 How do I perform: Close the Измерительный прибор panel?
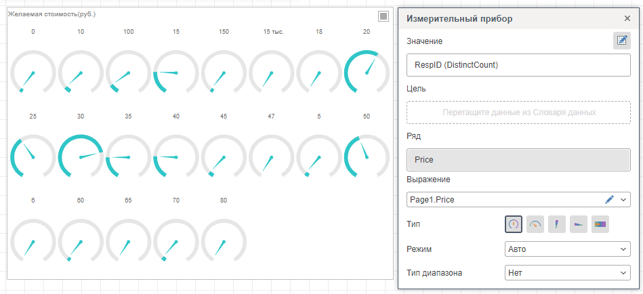(627, 19)
